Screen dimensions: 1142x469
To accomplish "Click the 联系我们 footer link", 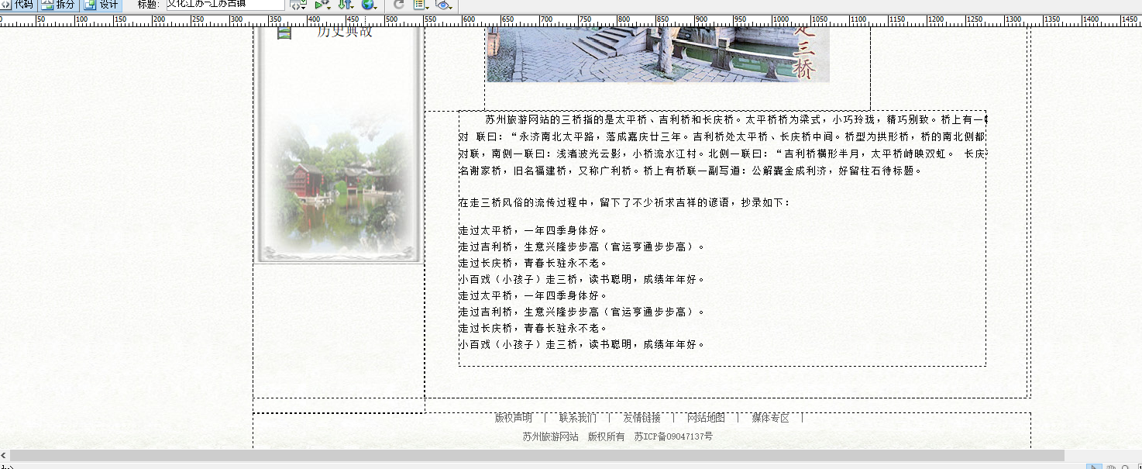I will pyautogui.click(x=578, y=418).
